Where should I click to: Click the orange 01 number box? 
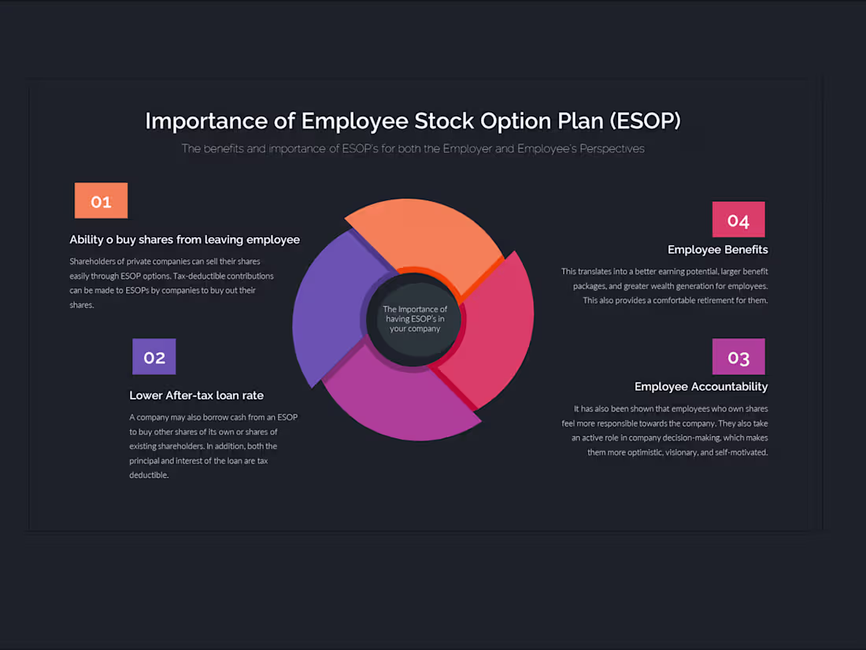pos(101,201)
